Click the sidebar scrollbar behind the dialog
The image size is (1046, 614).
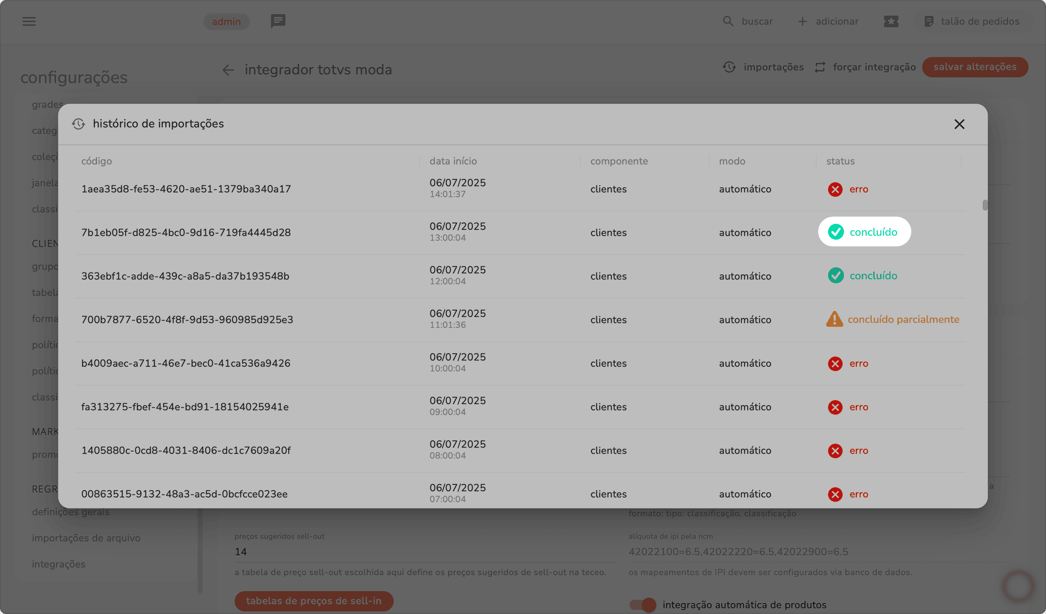pos(200,551)
